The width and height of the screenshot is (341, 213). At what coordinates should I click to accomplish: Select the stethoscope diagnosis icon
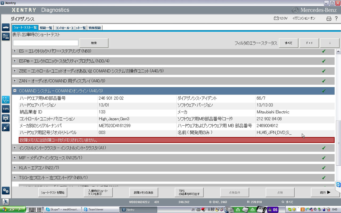pyautogui.click(x=6, y=100)
